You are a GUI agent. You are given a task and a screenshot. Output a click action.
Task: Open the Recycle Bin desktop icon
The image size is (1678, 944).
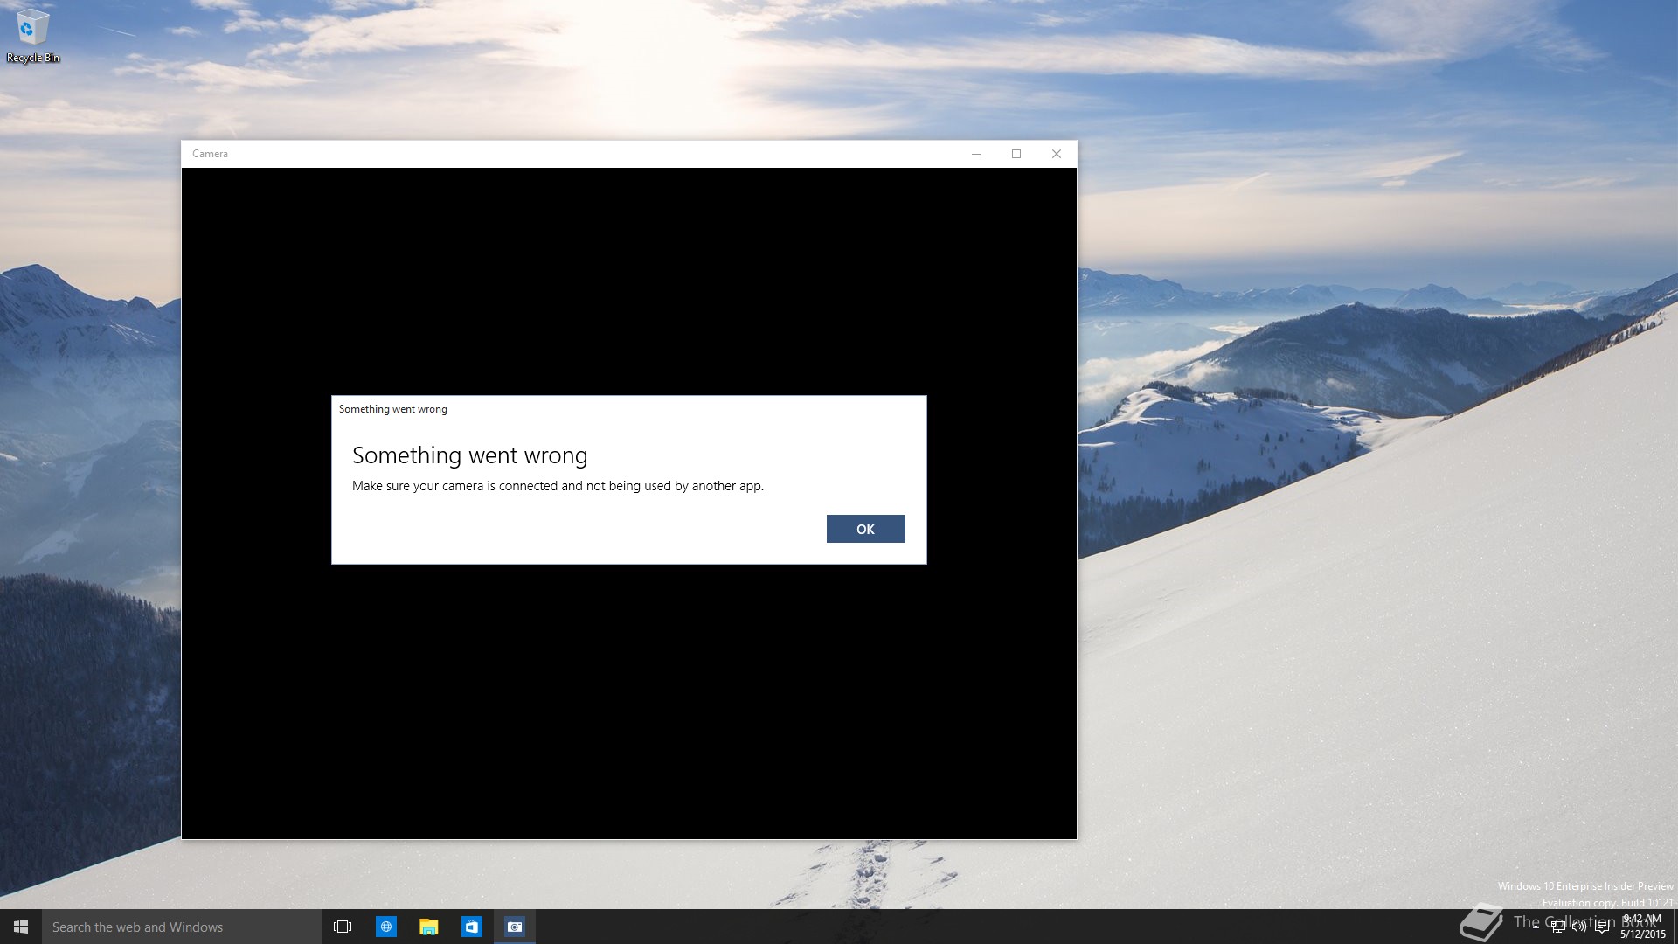[33, 37]
